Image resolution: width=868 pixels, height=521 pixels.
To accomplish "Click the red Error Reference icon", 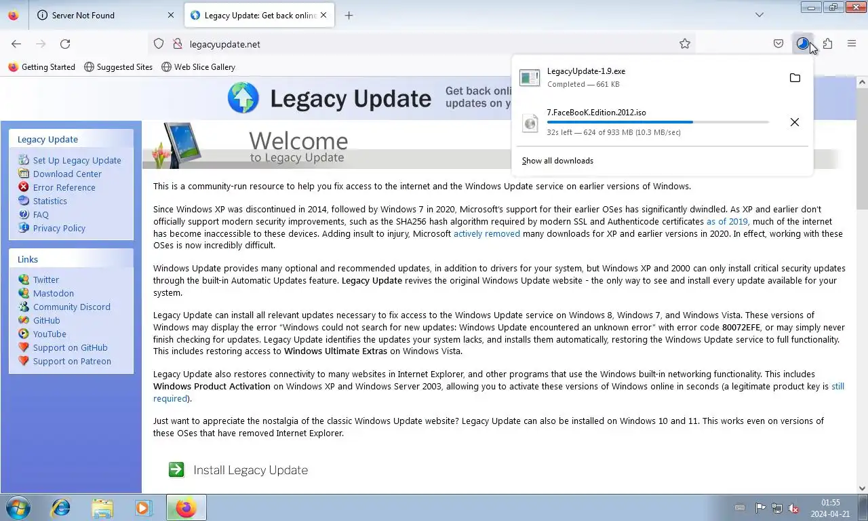I will [24, 187].
